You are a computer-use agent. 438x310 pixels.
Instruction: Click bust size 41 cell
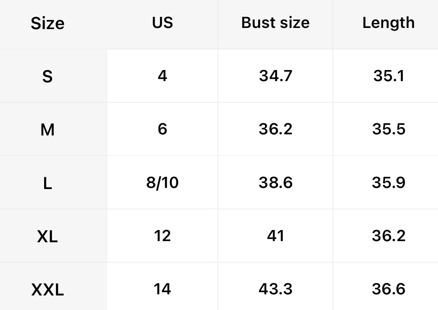(x=275, y=236)
